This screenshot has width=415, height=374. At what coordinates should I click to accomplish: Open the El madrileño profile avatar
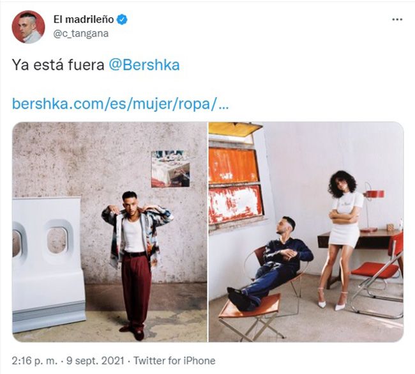pos(28,27)
